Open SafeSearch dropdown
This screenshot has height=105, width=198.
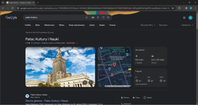[187, 25]
